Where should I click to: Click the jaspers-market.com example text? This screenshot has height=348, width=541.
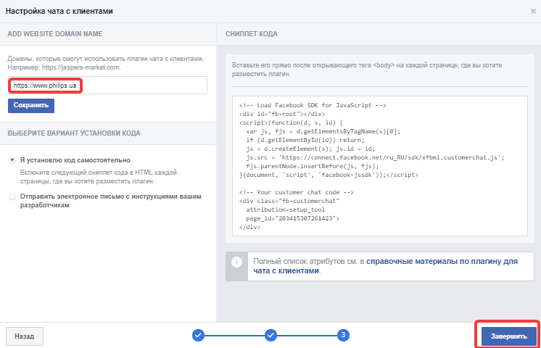[x=81, y=67]
